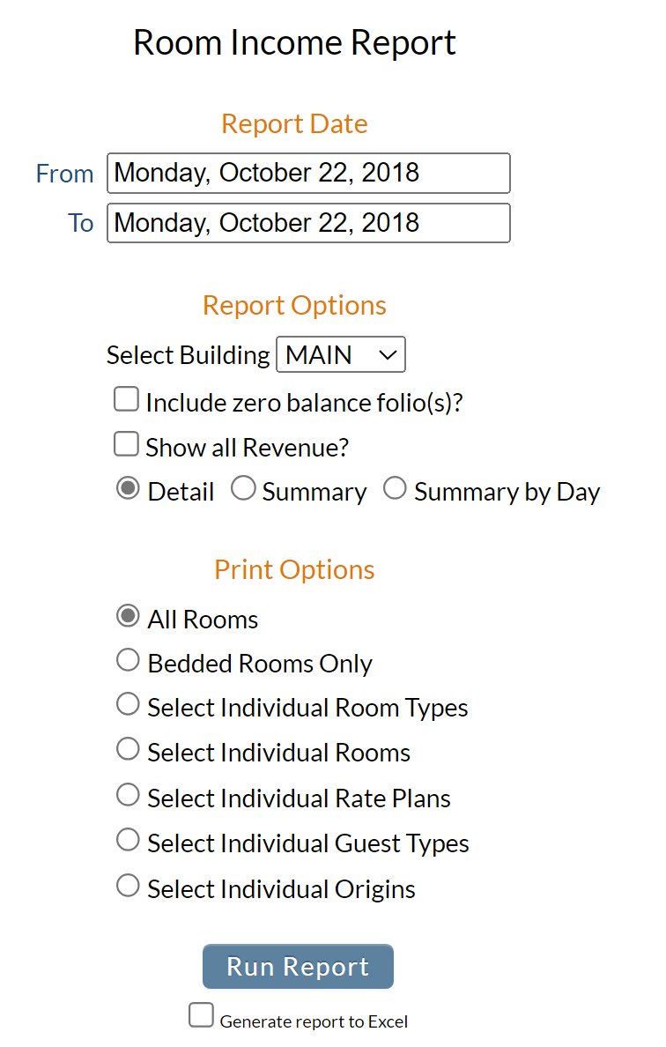Open the Select Building dropdown

click(340, 354)
